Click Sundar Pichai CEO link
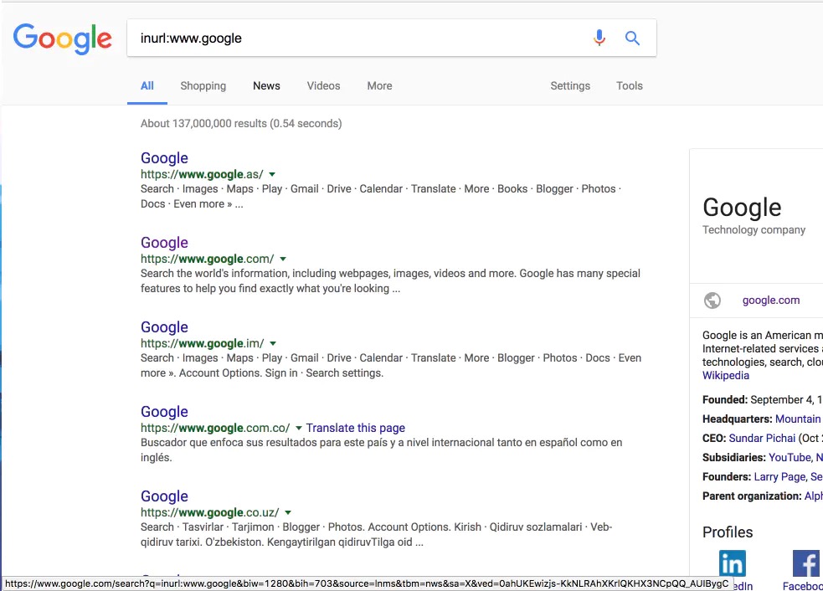Viewport: 823px width, 591px height. pos(762,439)
